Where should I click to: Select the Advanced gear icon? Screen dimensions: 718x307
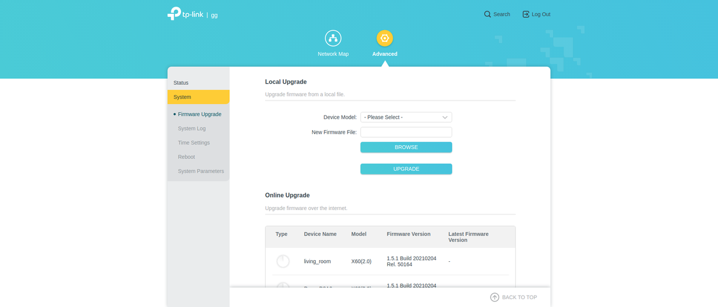click(385, 39)
